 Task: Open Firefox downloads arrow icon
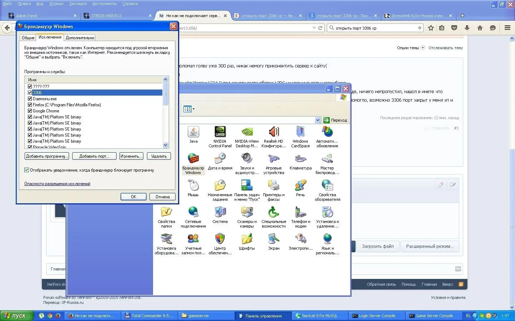pyautogui.click(x=467, y=28)
